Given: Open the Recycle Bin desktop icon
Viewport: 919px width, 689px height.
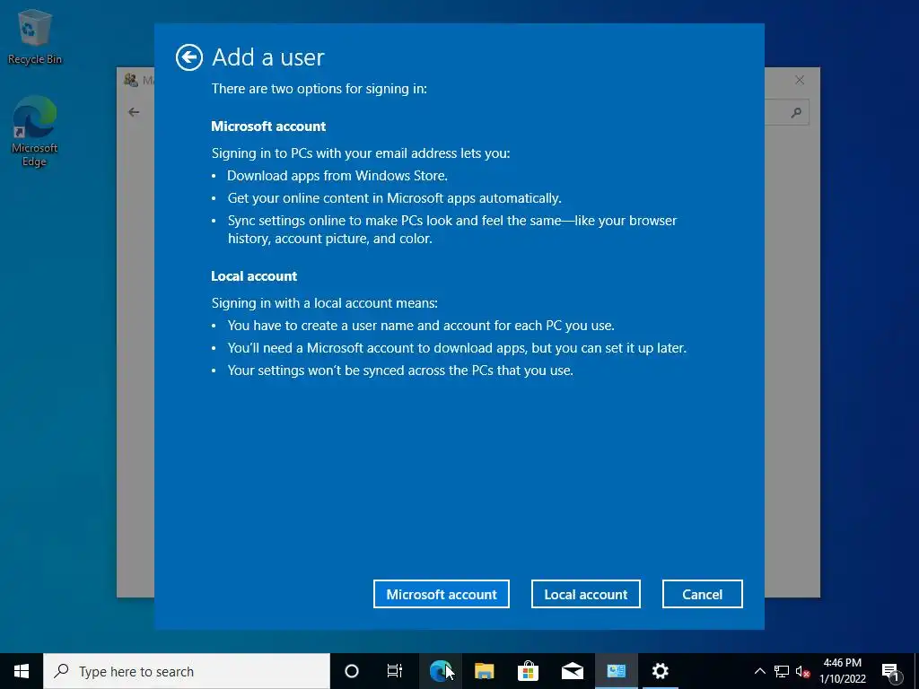Looking at the screenshot, I should [35, 37].
